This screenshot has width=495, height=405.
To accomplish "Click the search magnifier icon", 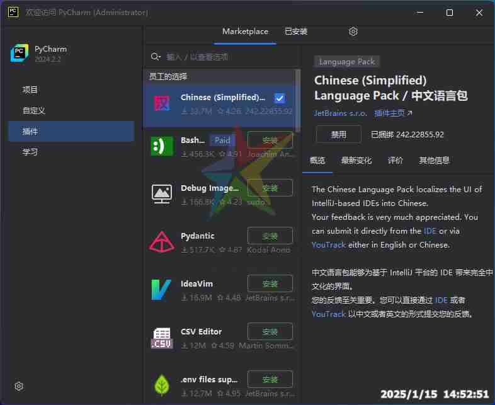I will tap(155, 57).
